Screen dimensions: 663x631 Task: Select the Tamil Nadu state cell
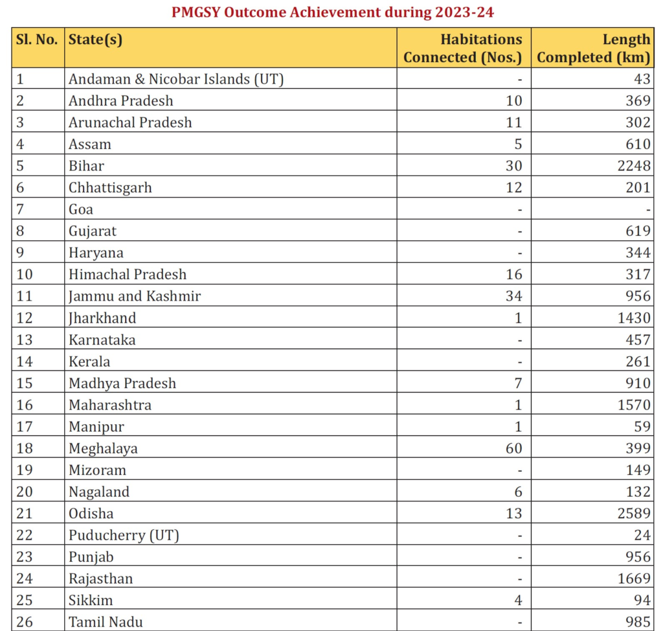click(x=106, y=622)
